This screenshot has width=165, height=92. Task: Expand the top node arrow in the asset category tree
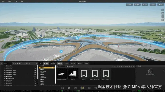pyautogui.click(x=40, y=66)
